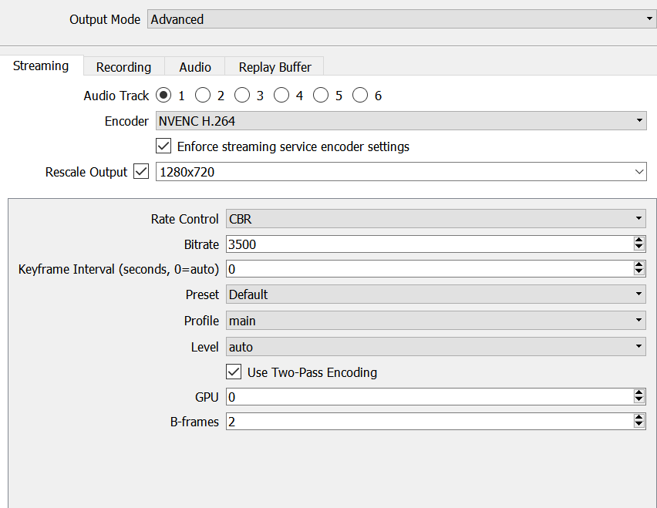Increase Keyframe Interval with up arrow

[639, 264]
